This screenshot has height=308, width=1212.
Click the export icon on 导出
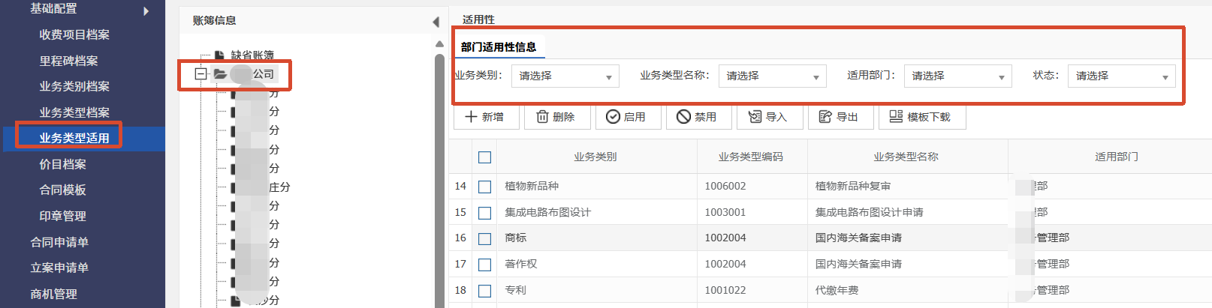825,116
